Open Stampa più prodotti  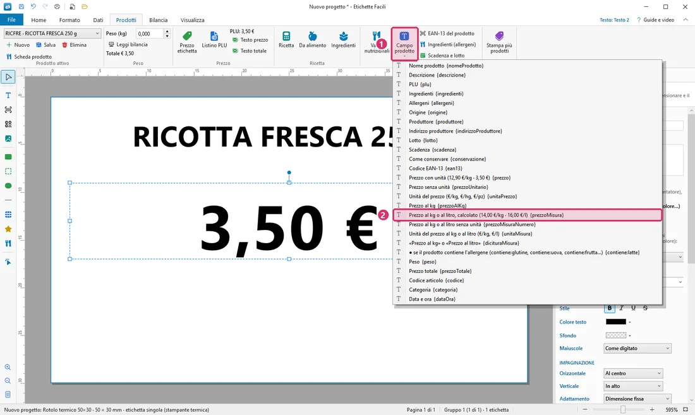click(499, 42)
